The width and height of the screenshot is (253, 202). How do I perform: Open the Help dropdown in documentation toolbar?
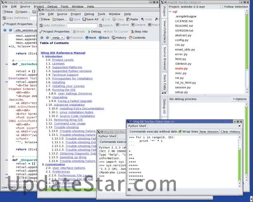[58, 38]
